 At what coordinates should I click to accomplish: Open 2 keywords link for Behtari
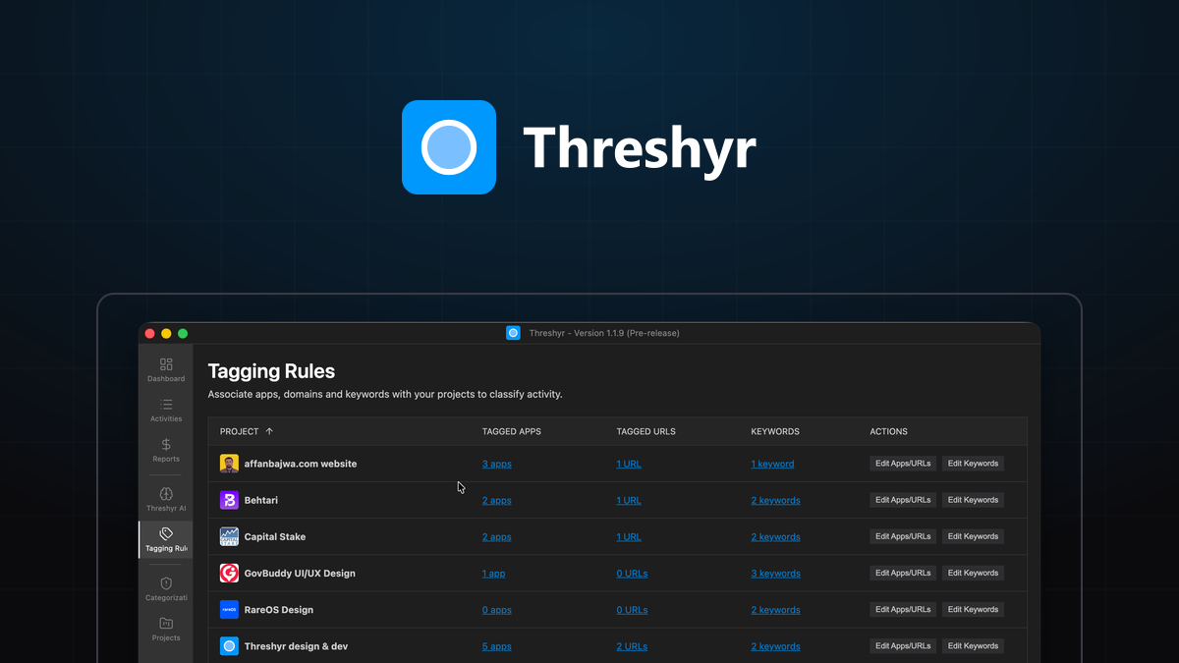775,500
